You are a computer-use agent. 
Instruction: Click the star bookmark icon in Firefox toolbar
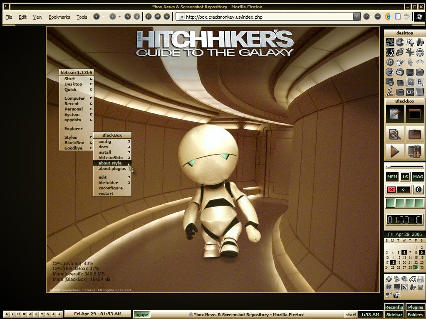[167, 17]
